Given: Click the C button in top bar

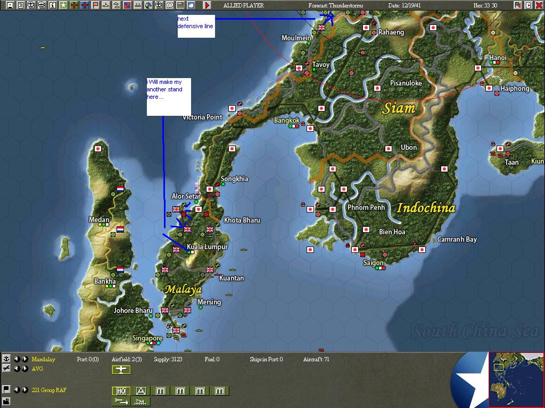Looking at the screenshot, I should click(x=529, y=5).
